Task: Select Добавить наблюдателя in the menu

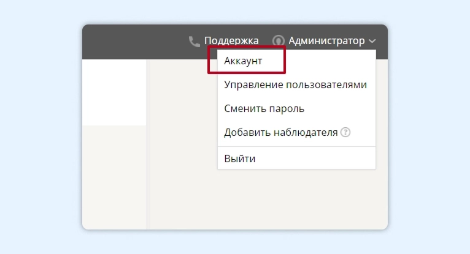Action: (x=281, y=132)
